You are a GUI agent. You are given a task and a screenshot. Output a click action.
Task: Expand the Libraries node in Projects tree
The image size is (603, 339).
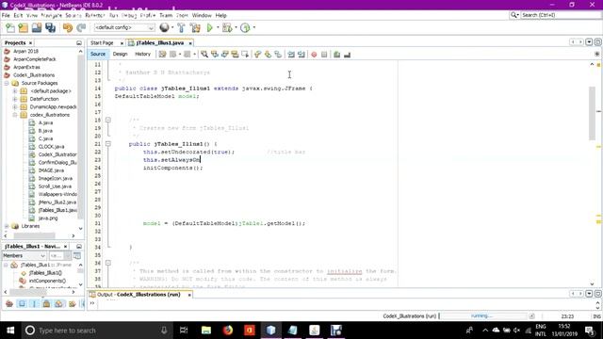(7, 226)
